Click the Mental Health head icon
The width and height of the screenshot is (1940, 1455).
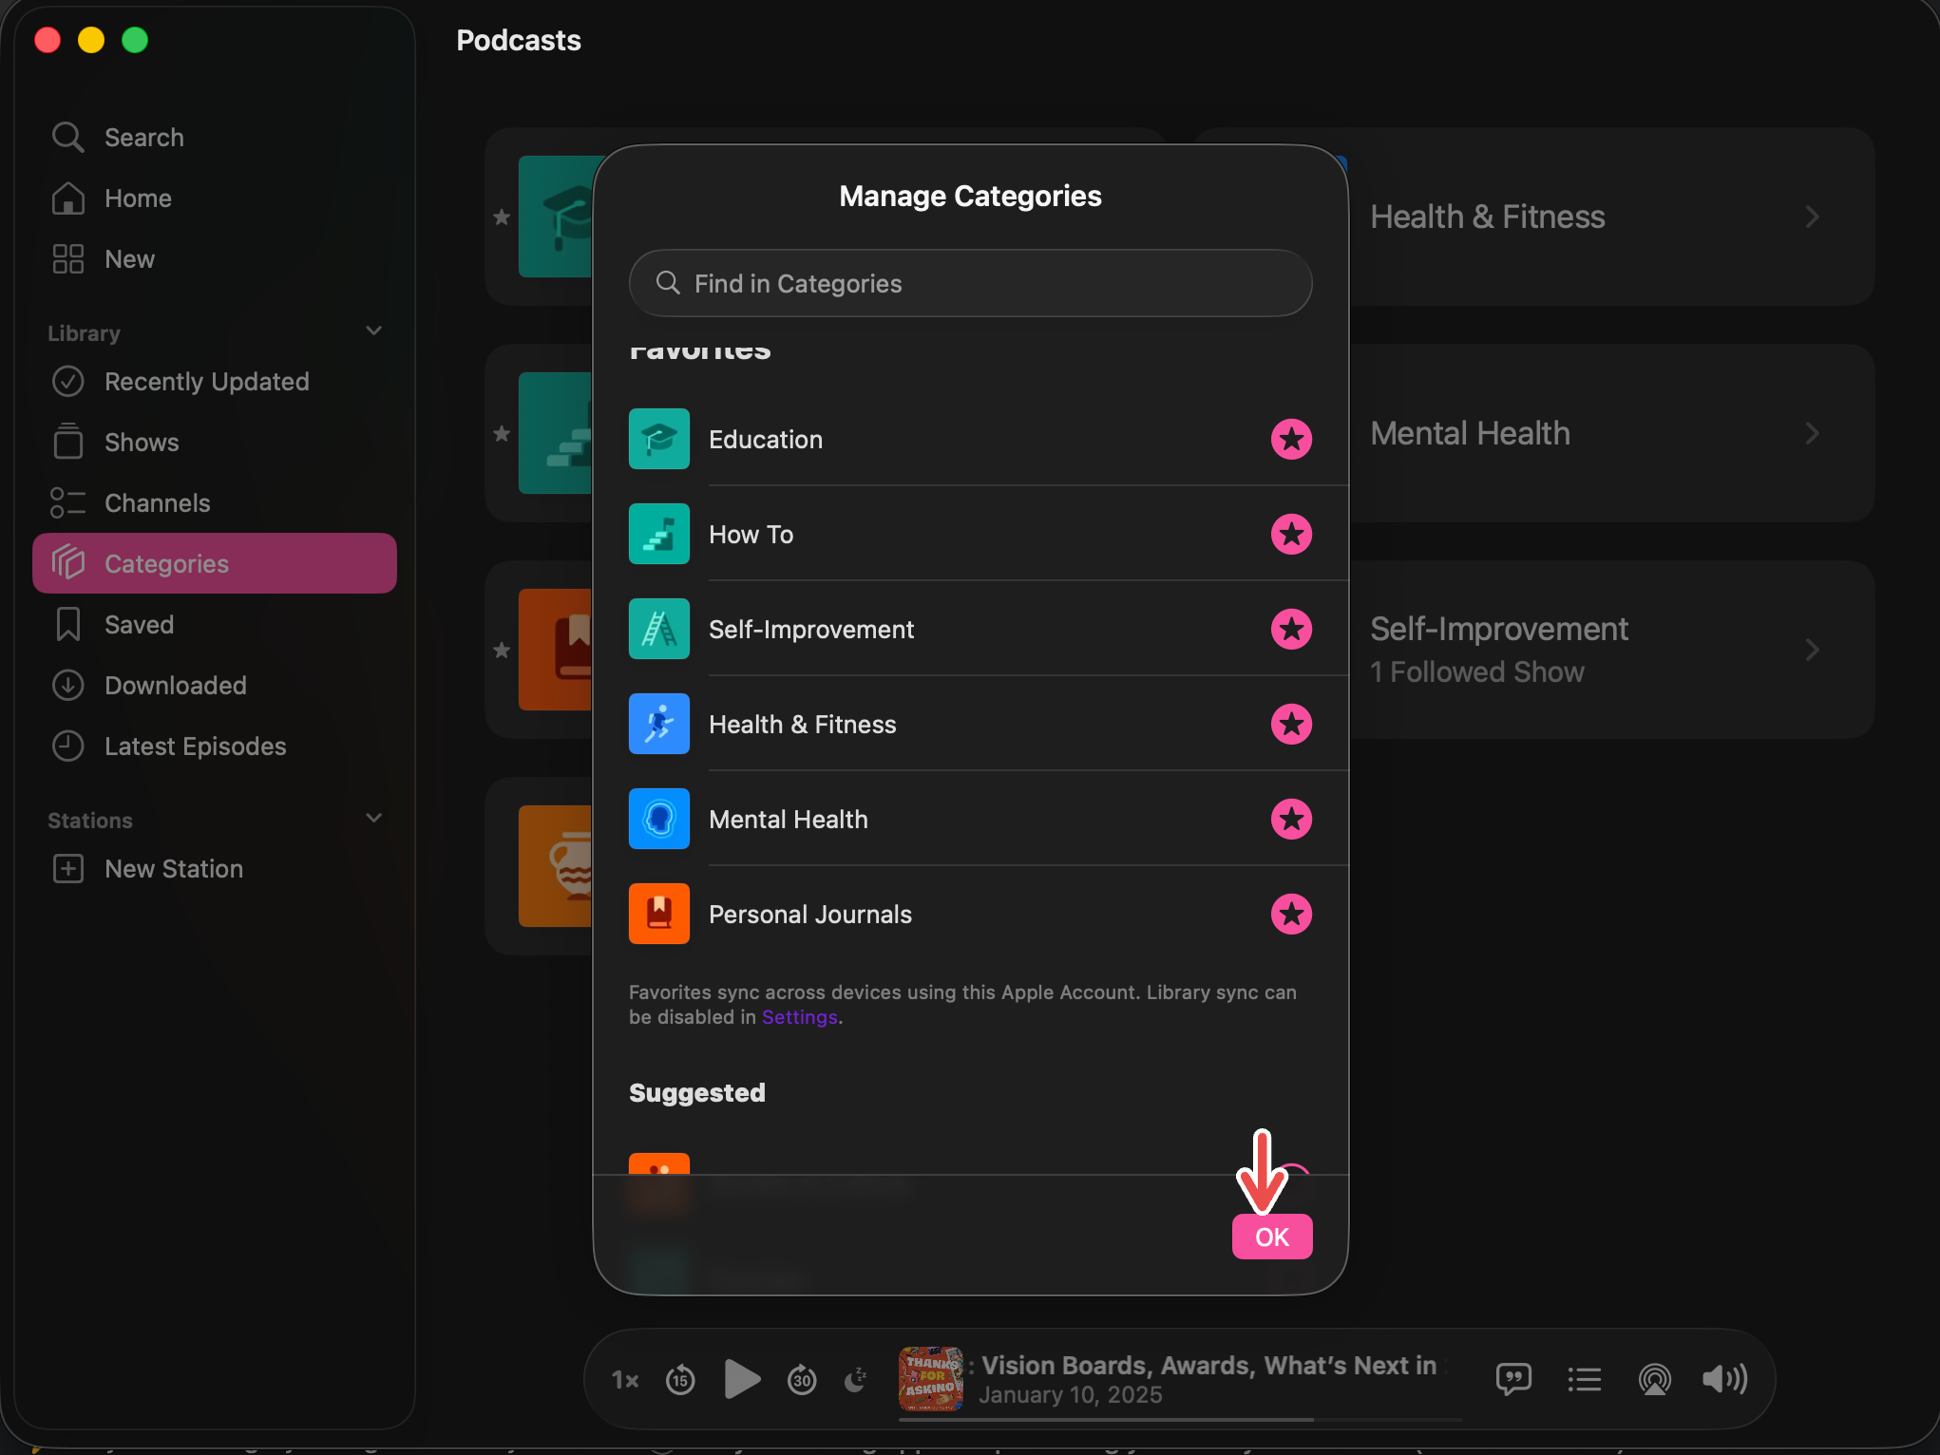pos(659,819)
